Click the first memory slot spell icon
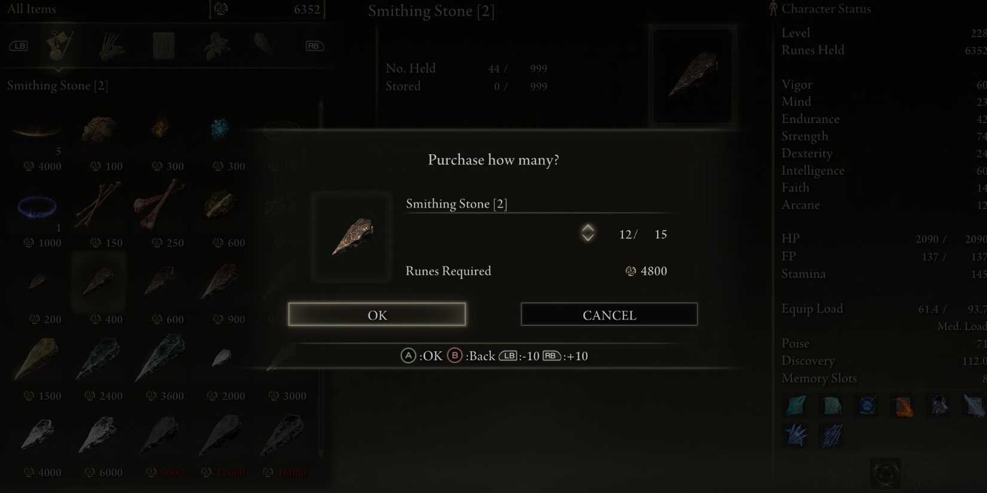The width and height of the screenshot is (987, 493). tap(796, 406)
